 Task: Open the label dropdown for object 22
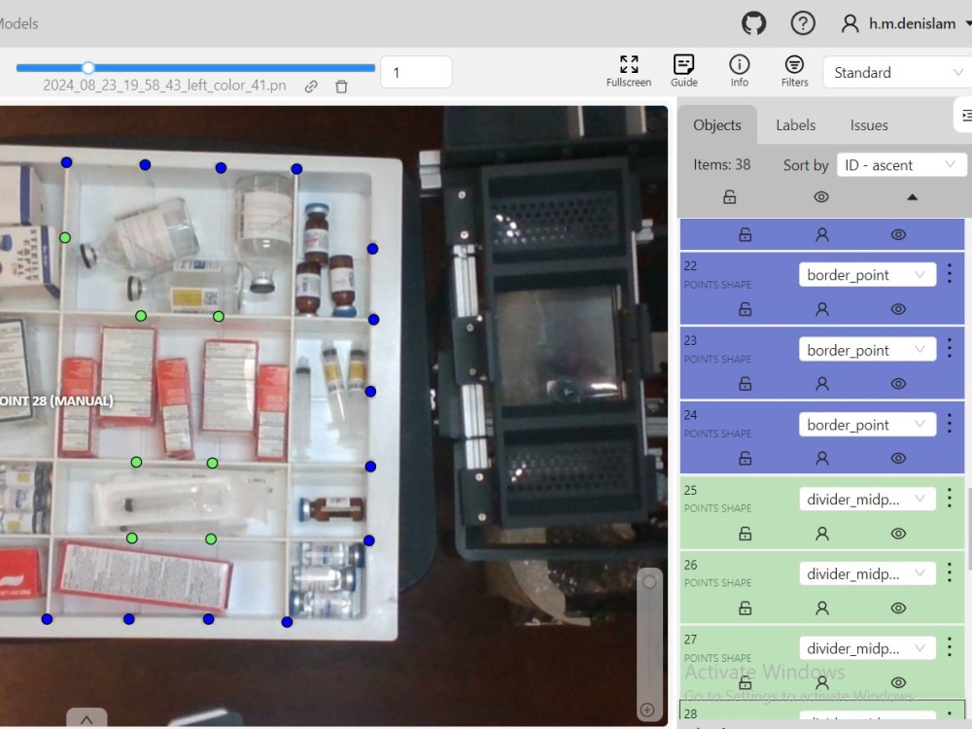click(867, 275)
